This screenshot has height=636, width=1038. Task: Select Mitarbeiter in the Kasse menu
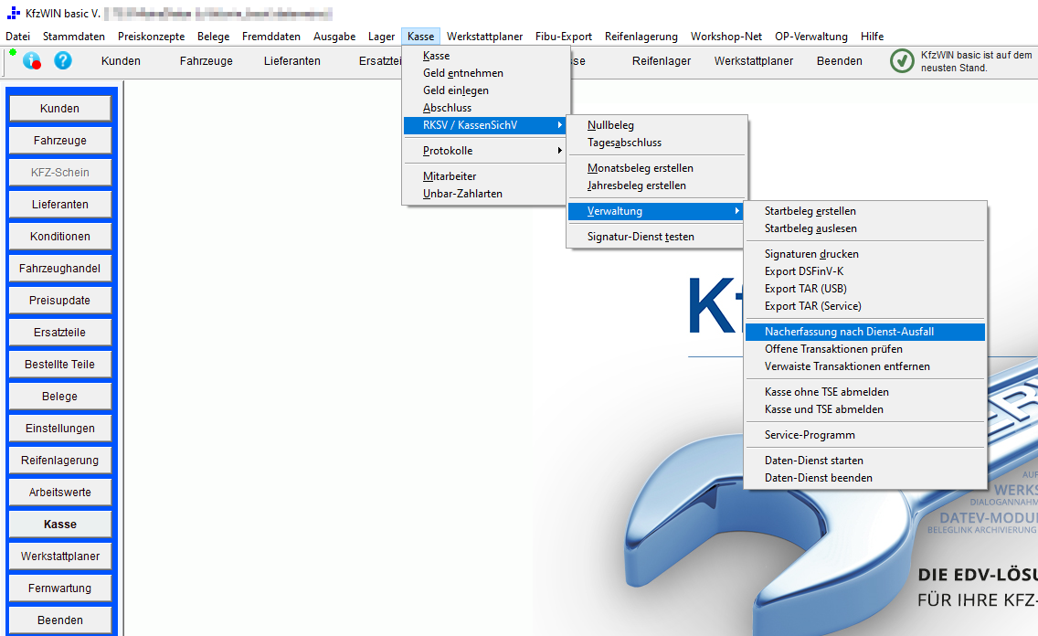(485, 176)
